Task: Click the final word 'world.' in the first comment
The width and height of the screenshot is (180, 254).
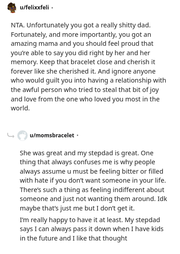Action: pos(20,108)
